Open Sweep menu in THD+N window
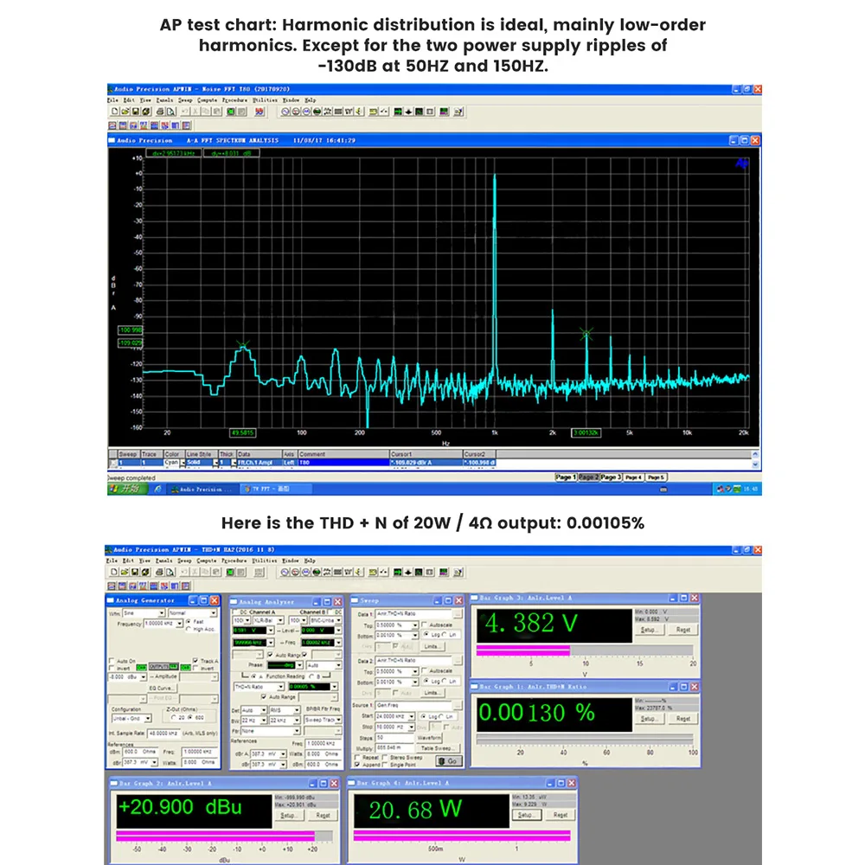865x865 pixels. 185,561
